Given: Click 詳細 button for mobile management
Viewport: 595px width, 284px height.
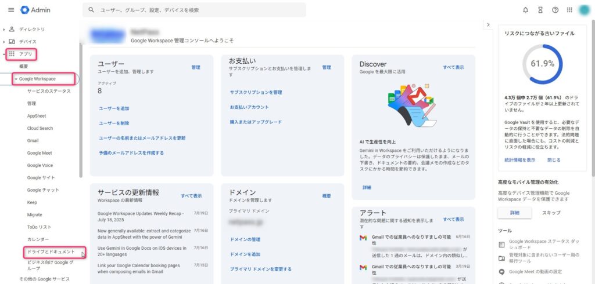Looking at the screenshot, I should [x=515, y=213].
